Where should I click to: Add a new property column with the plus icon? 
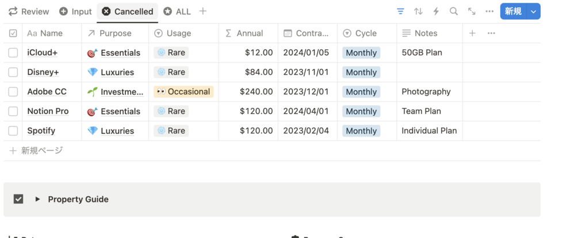pyautogui.click(x=472, y=33)
